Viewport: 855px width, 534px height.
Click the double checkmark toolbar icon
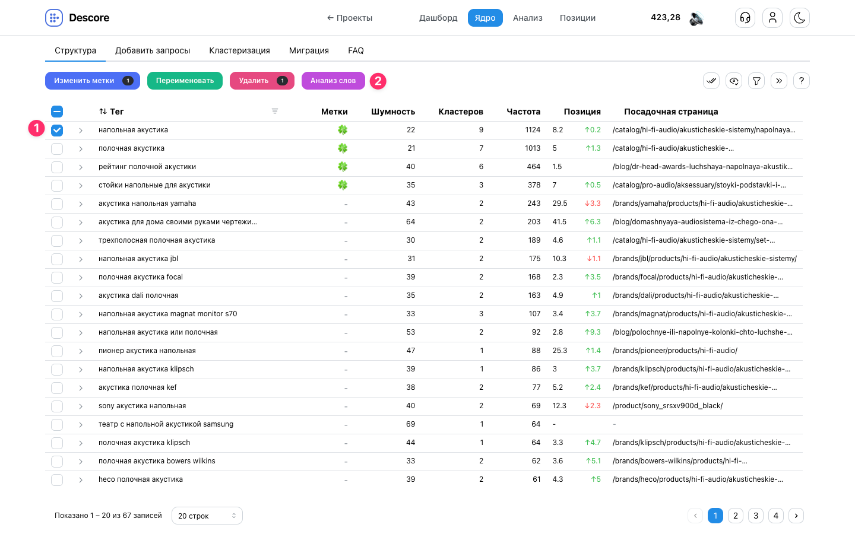click(x=711, y=81)
